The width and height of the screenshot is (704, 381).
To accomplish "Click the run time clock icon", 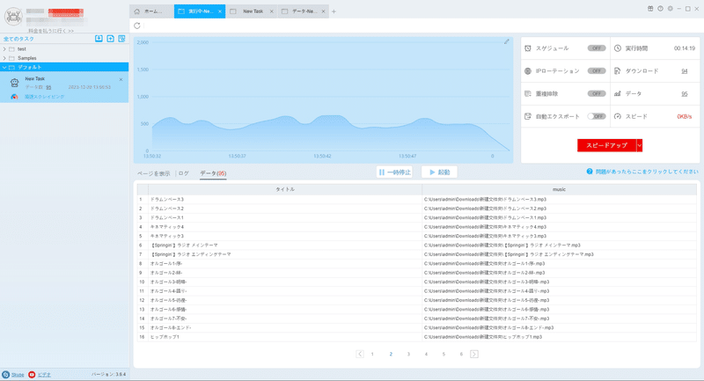I will point(618,48).
